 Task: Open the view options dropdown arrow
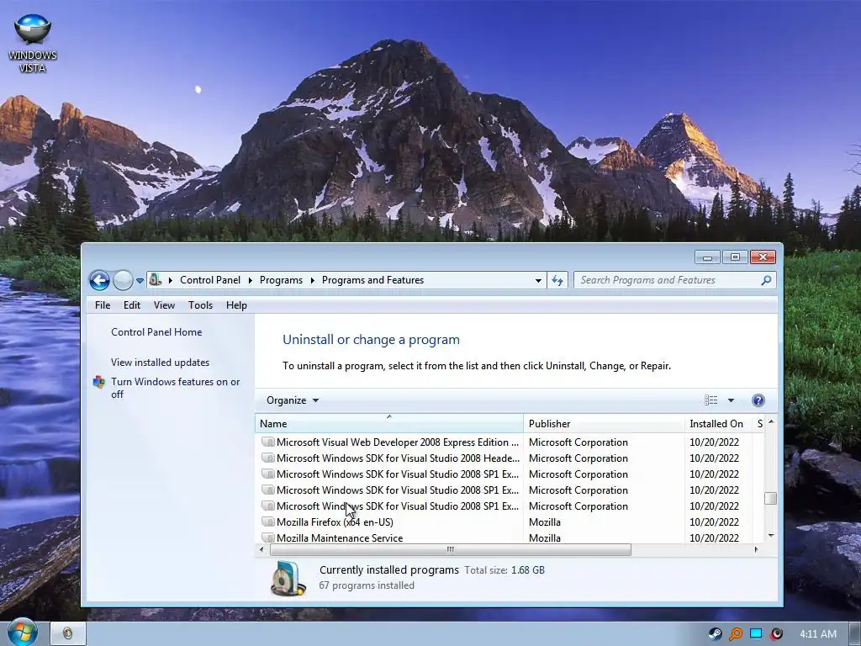point(731,400)
